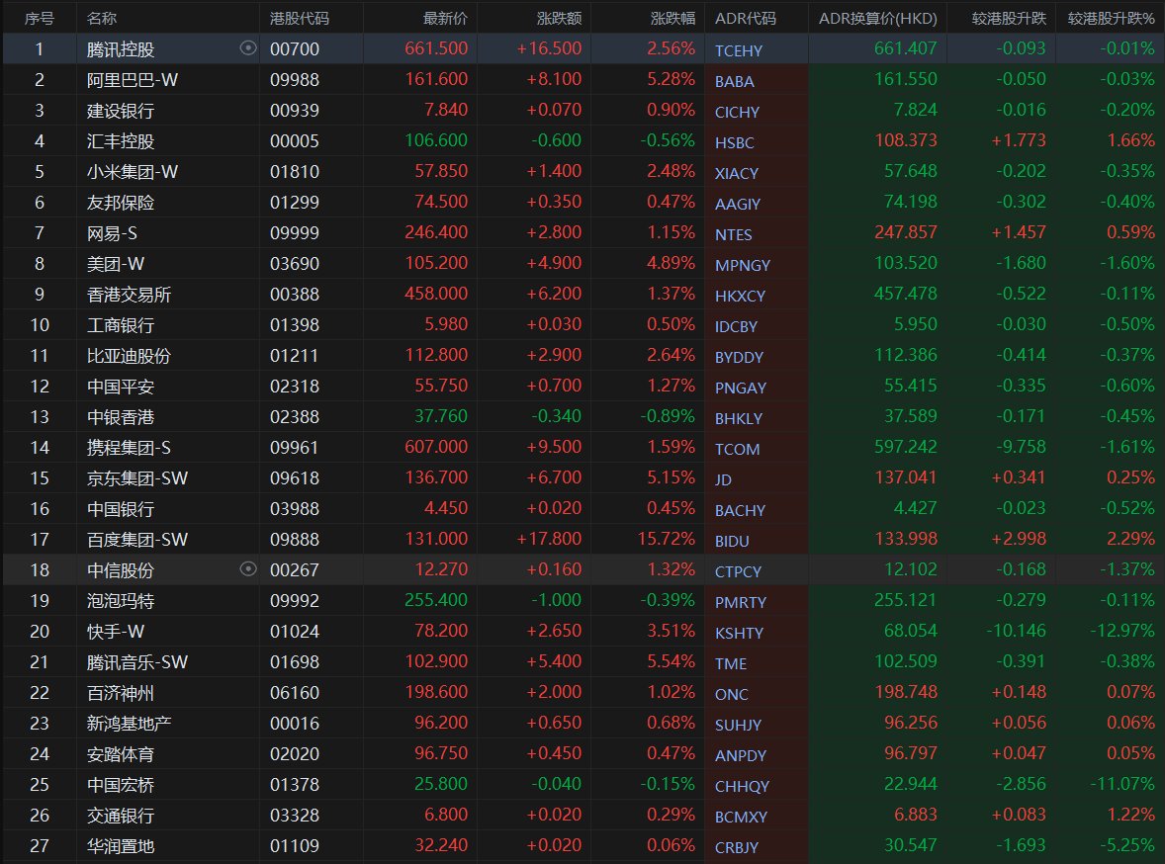Sort by the 涨跌幅 column header

coord(672,18)
